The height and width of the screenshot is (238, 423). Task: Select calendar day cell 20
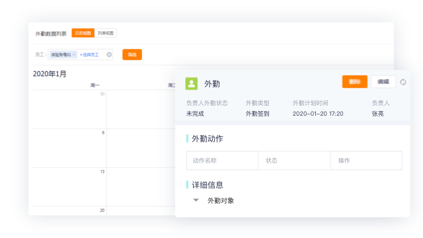[x=69, y=211]
